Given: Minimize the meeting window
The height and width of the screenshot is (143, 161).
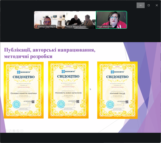Looking at the screenshot, I should coord(140,5).
